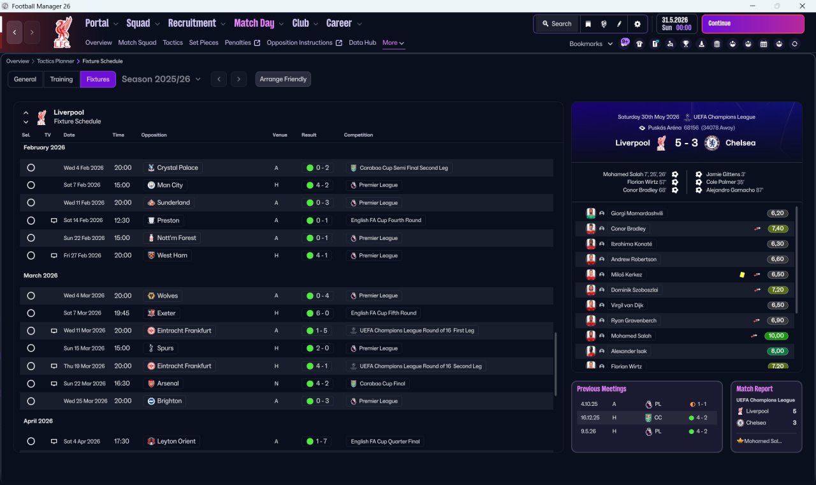This screenshot has width=816, height=485.
Task: Open the Match Day menu
Action: (258, 24)
